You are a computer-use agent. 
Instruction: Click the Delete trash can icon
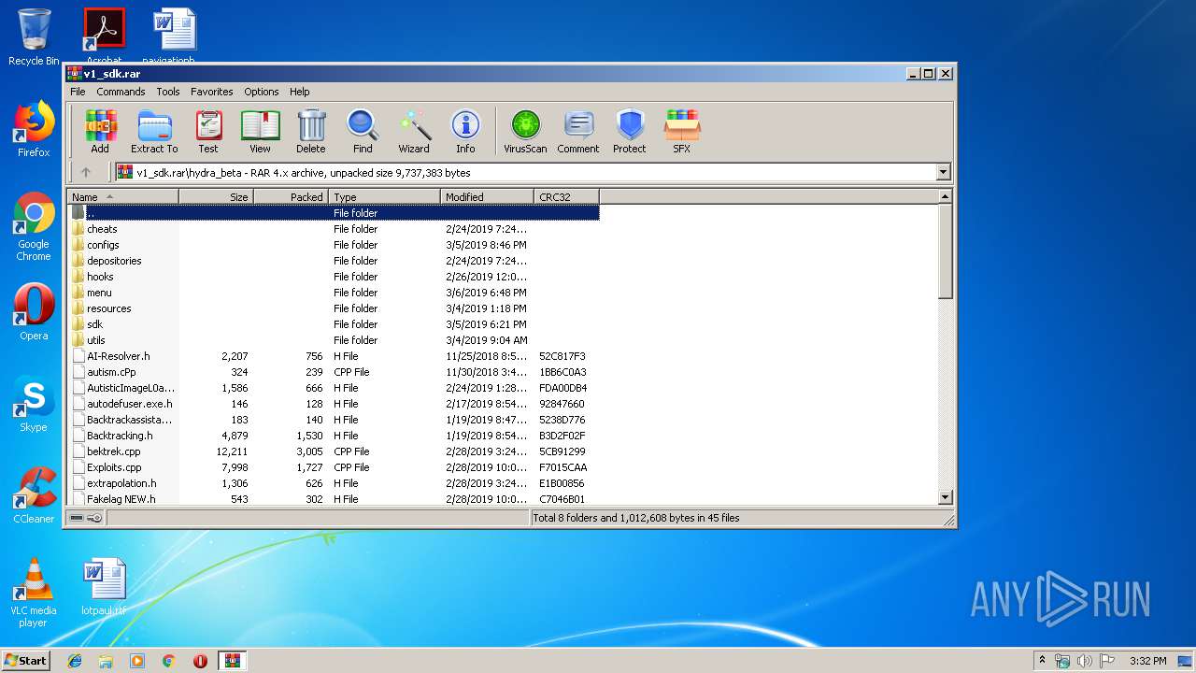coord(311,132)
